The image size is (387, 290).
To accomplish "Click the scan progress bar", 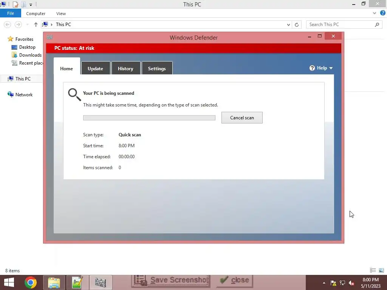I will coord(149,118).
